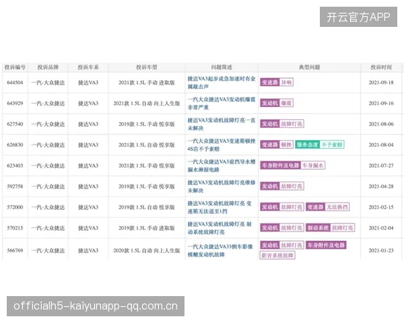Click the 投诉时间 column header

click(381, 67)
